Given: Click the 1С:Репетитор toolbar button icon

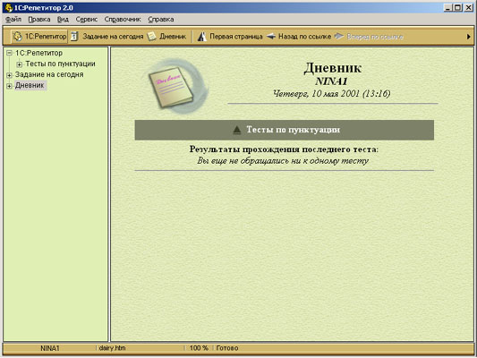Looking at the screenshot, I should click(18, 36).
